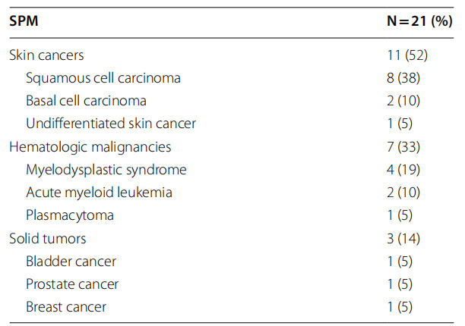This screenshot has height=326, width=465.
Task: Click the Plasmacytoma entry
Action: click(x=70, y=215)
